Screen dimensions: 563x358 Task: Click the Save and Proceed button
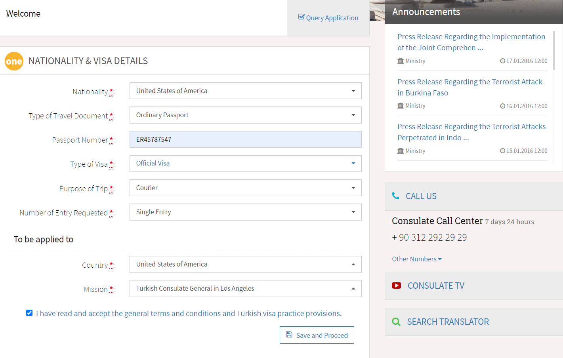[x=317, y=335]
